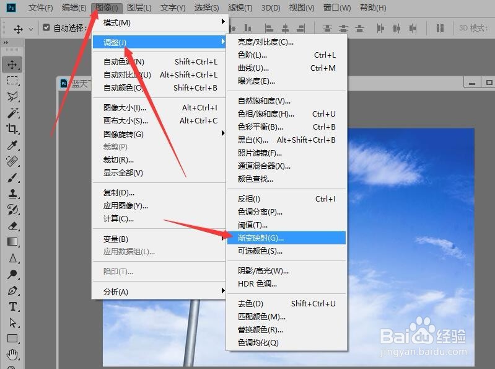Expand the 模式(M) submenu
The width and height of the screenshot is (495, 369).
(159, 22)
